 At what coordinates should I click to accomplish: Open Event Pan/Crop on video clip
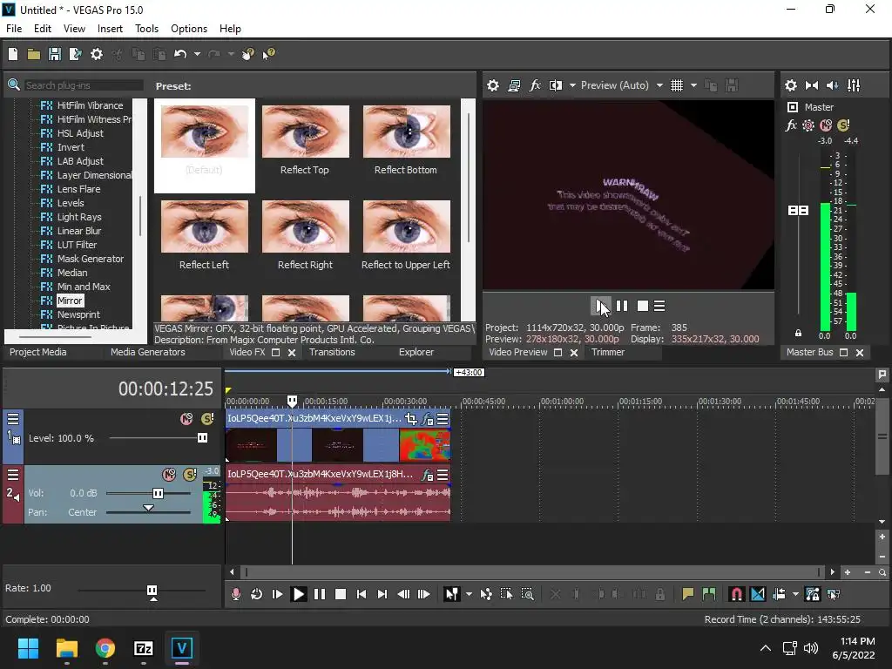click(x=411, y=419)
